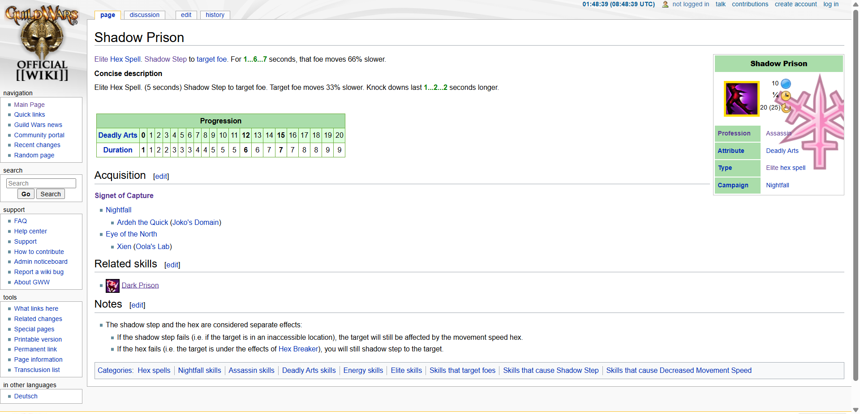Click inside the Search input field
This screenshot has width=860, height=414.
41,183
